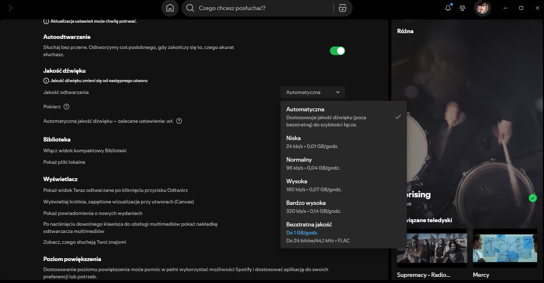The image size is (544, 283).
Task: Go to Spotify Home via house icon
Action: (170, 8)
